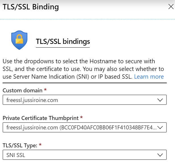Click the description paragraph about Hostname and SNI

[x=83, y=69]
